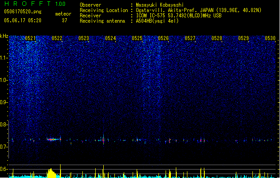Screen dimensions: 280x178
Task: Click the 0.9 frequency axis label
Action: (4, 102)
